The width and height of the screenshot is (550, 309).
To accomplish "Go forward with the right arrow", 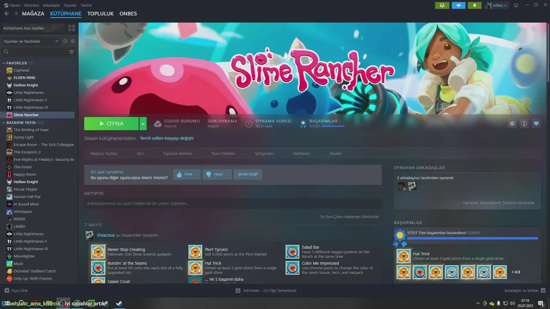I will [15, 13].
